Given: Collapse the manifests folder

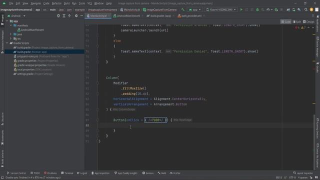Looking at the screenshot, I should (11, 25).
